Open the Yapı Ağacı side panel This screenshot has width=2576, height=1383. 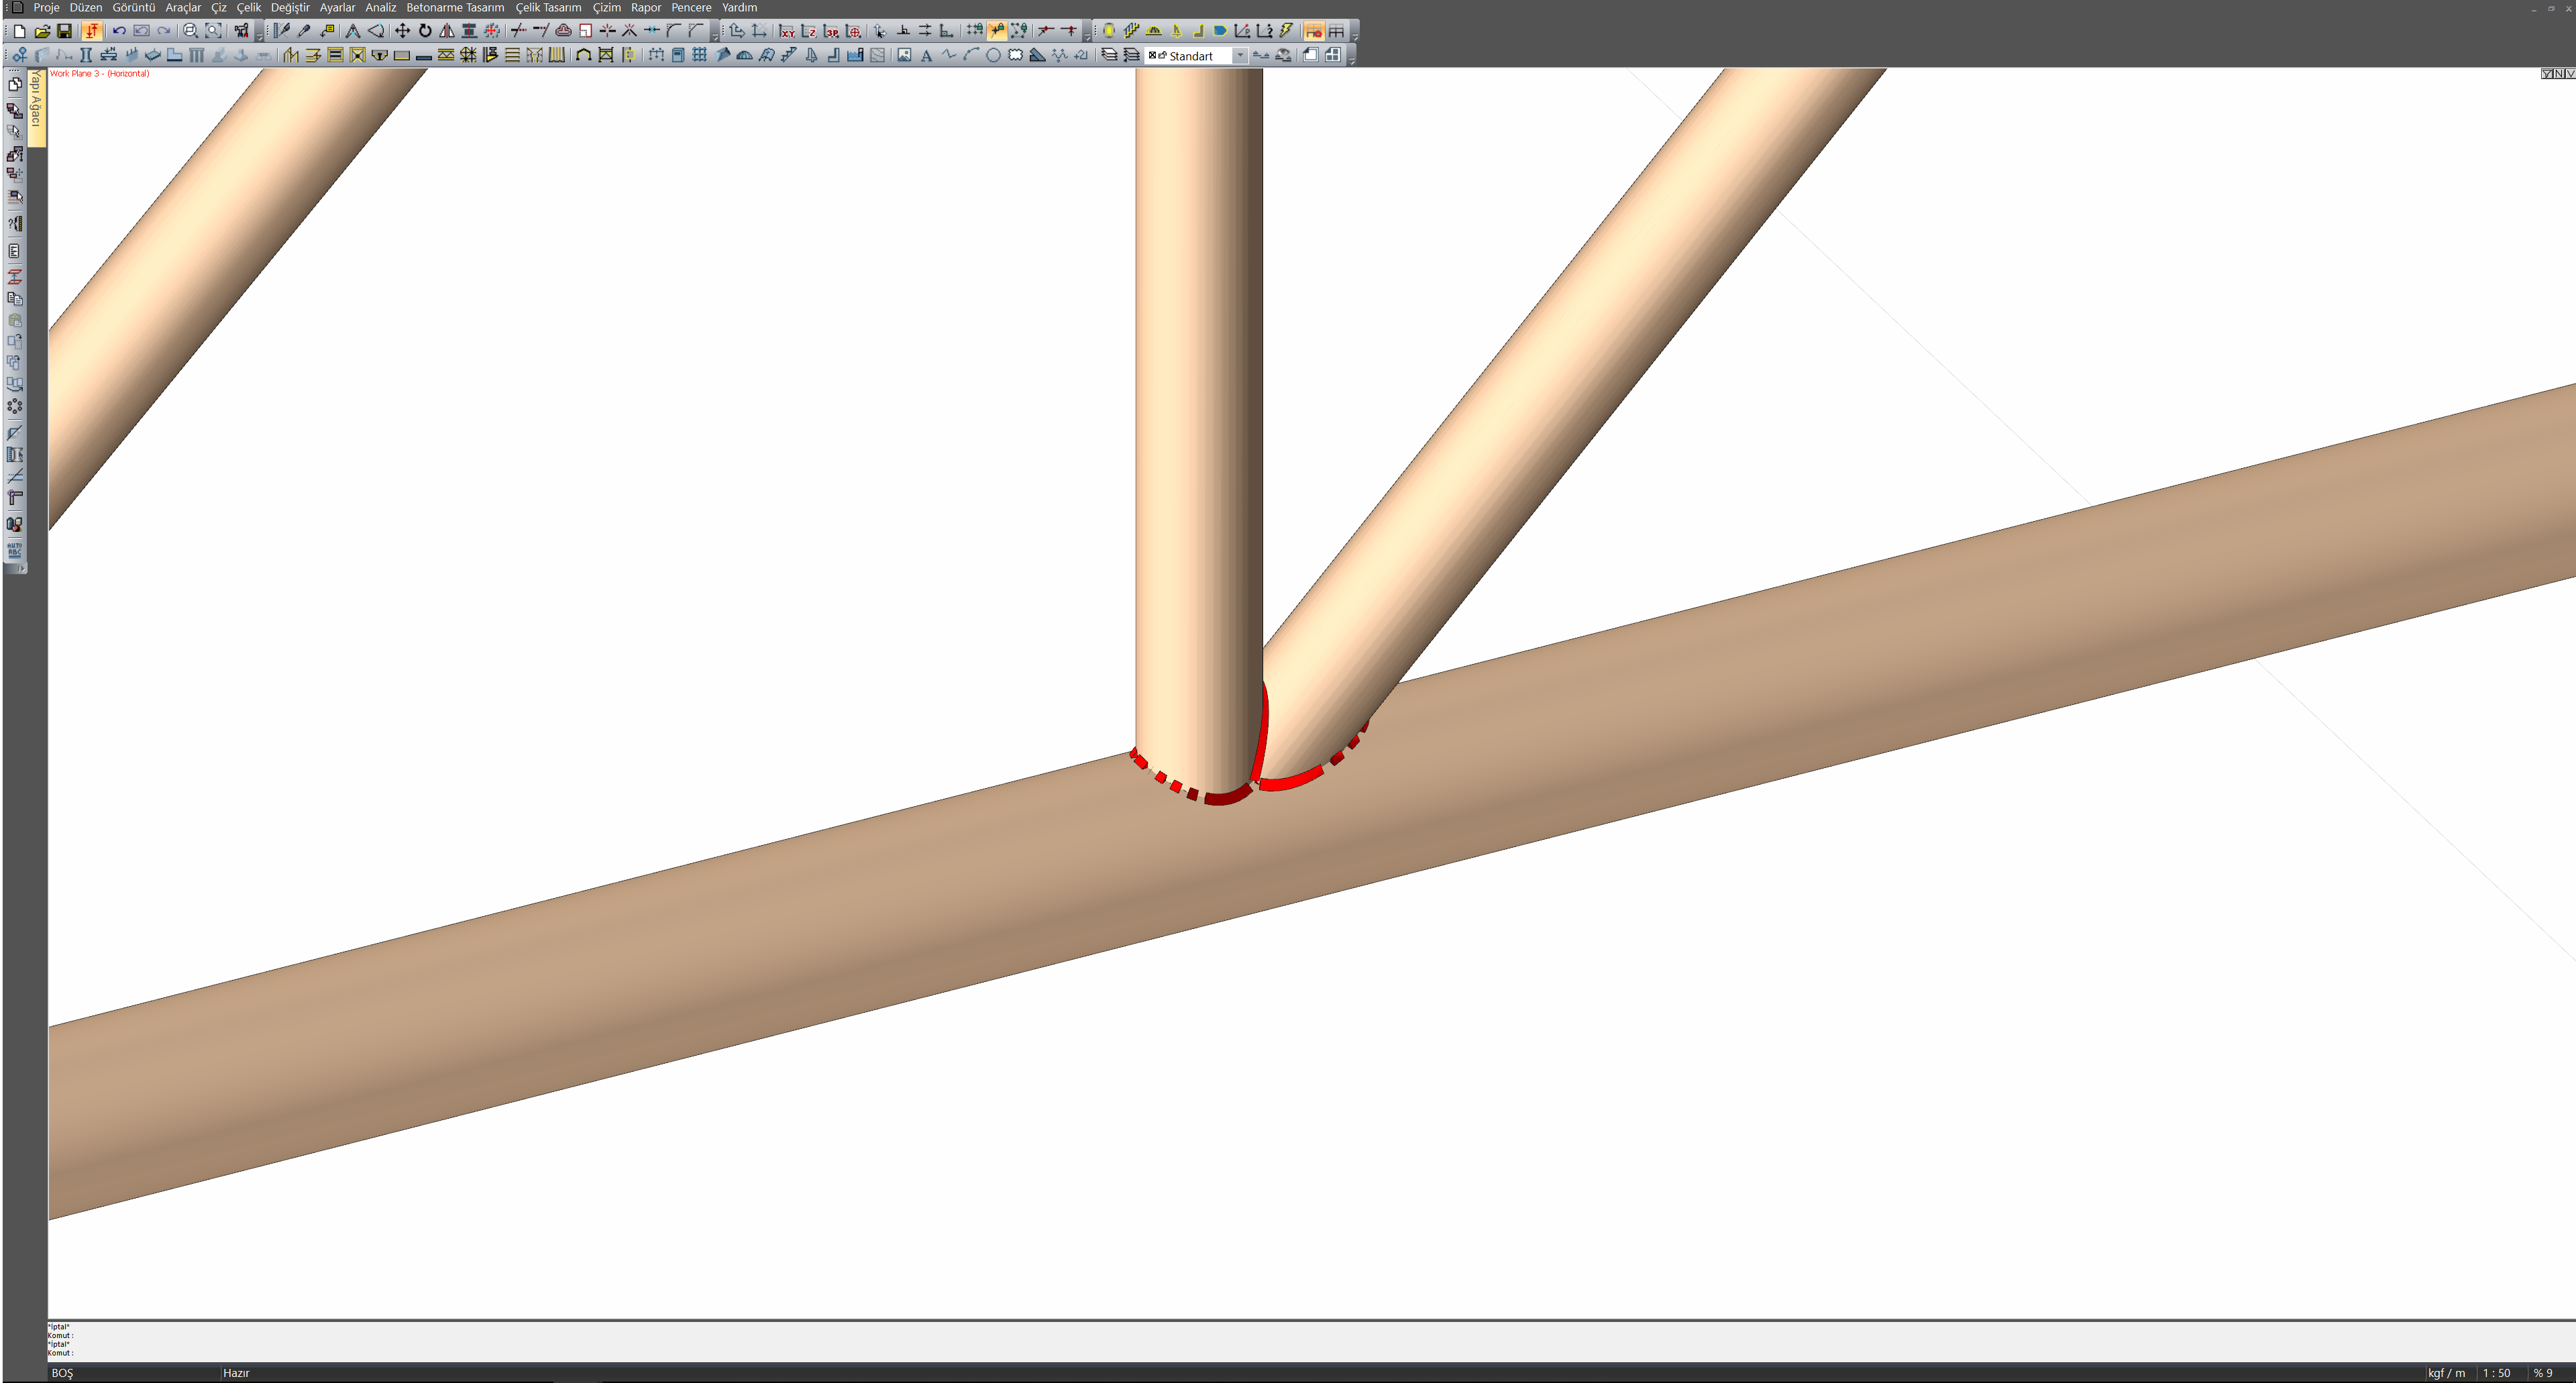point(36,100)
